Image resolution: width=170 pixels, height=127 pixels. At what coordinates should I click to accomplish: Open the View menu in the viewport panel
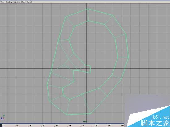coord(2,2)
